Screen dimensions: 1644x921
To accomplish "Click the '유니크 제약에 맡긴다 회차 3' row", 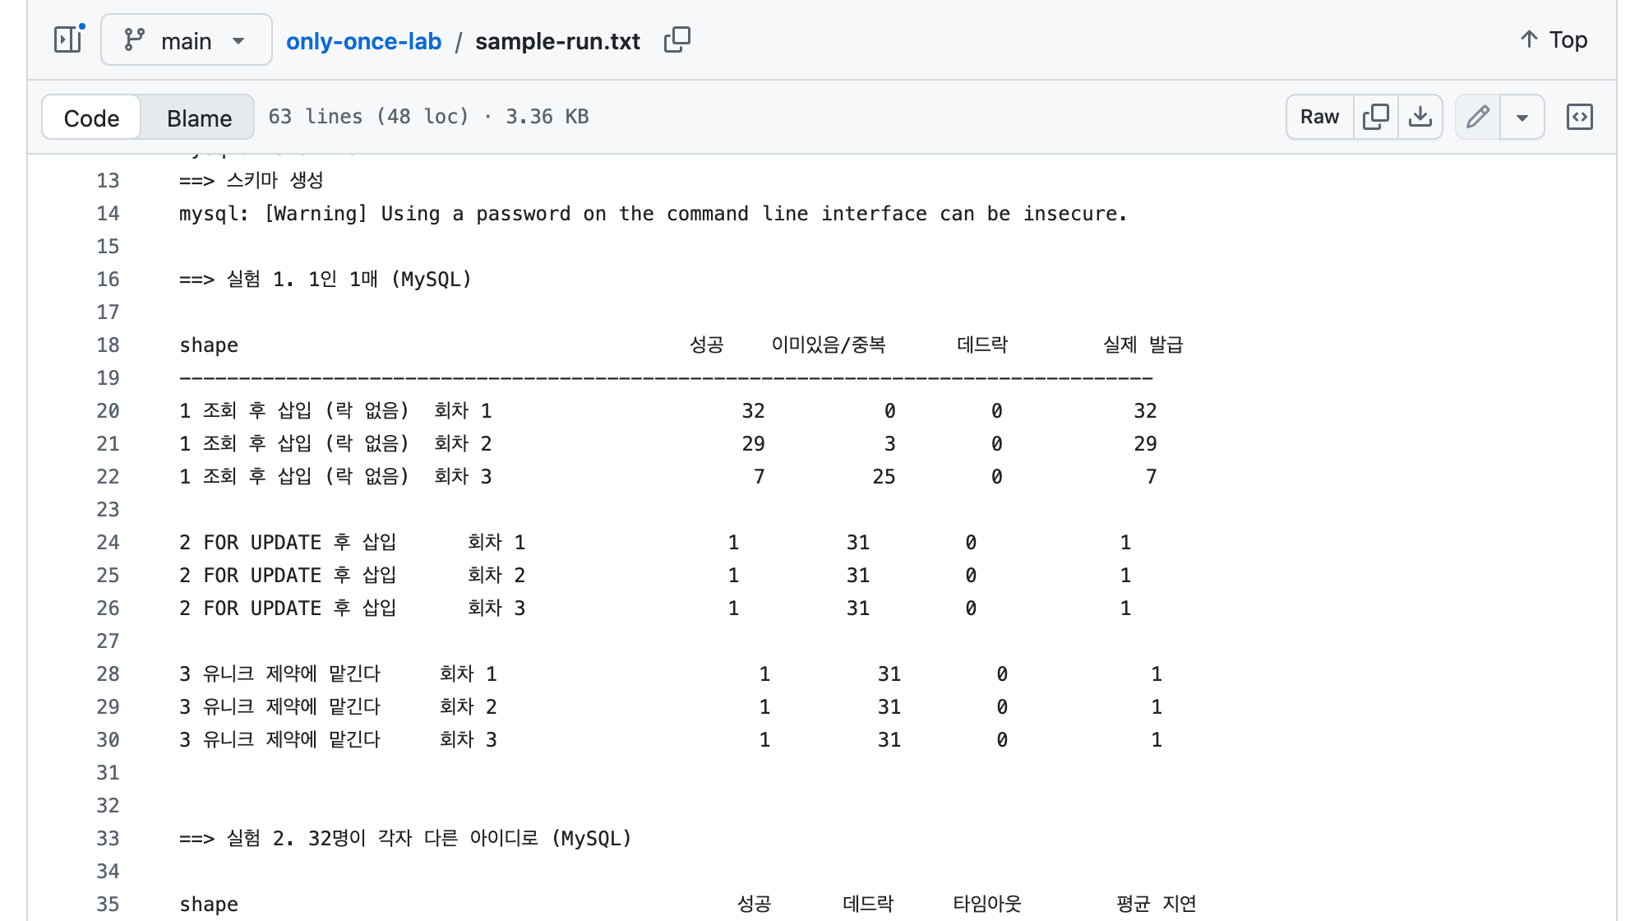I will tap(671, 739).
